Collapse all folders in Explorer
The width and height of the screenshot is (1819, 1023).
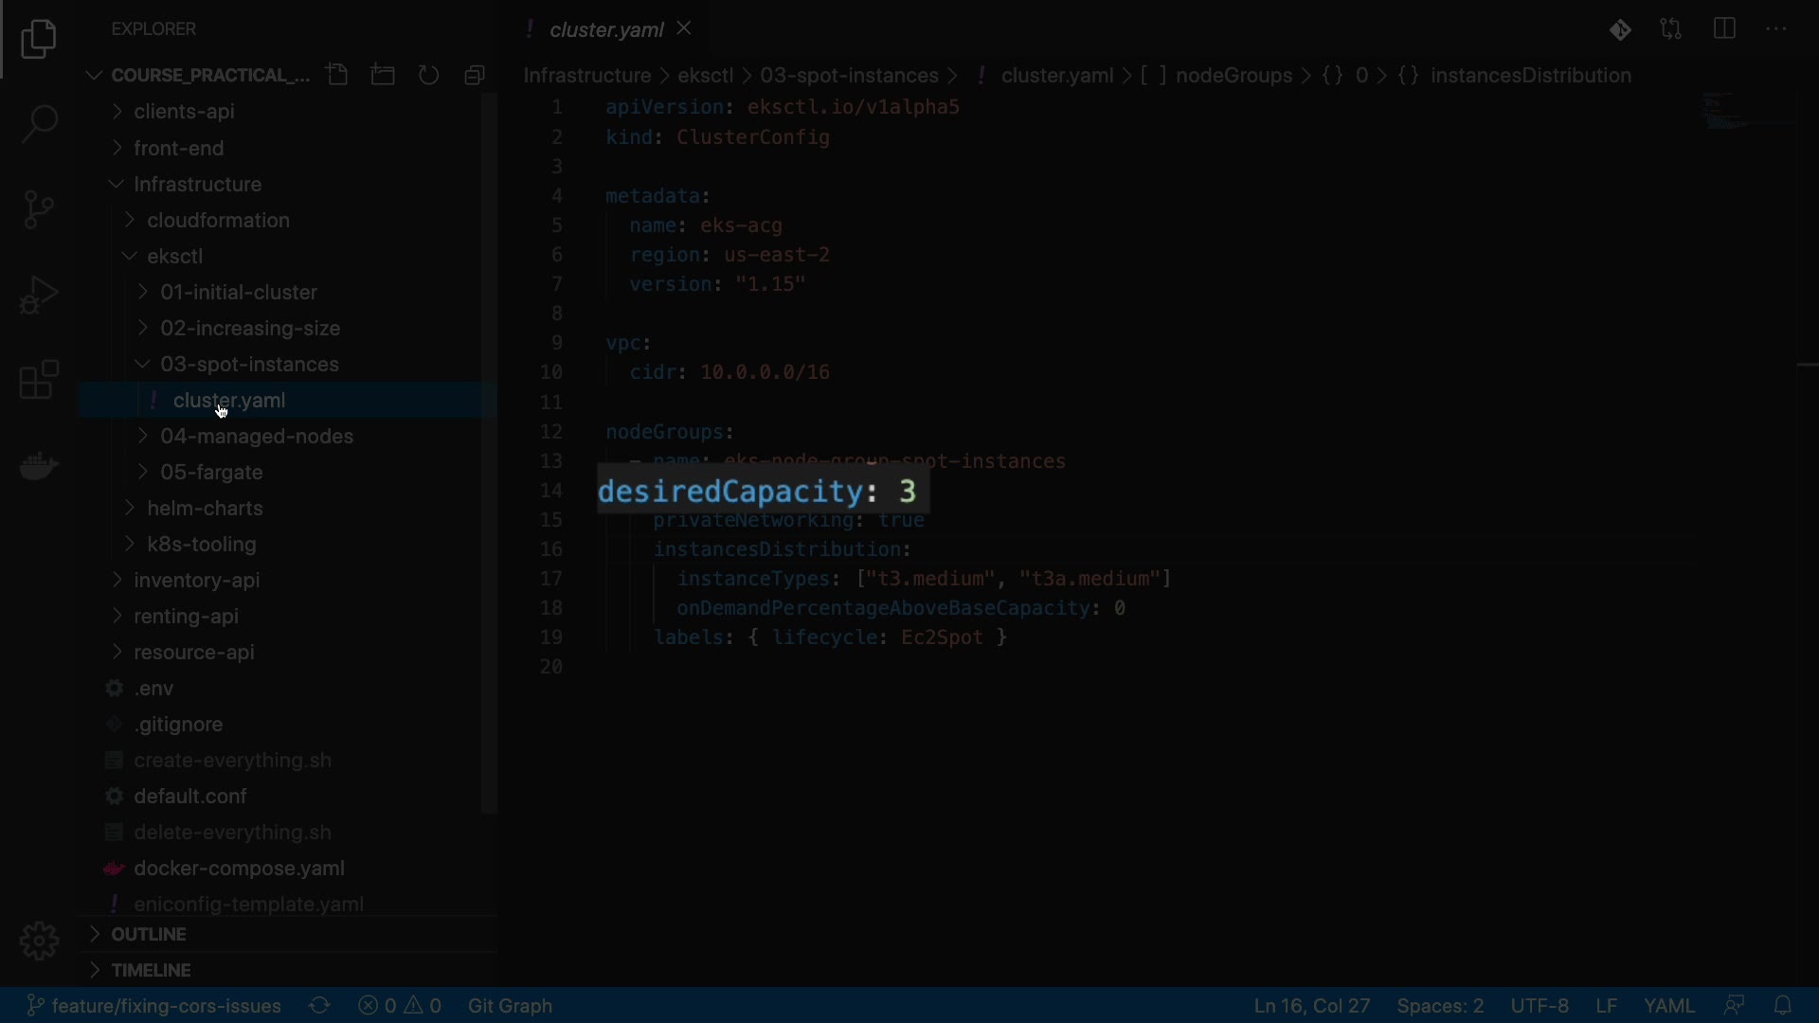tap(475, 75)
